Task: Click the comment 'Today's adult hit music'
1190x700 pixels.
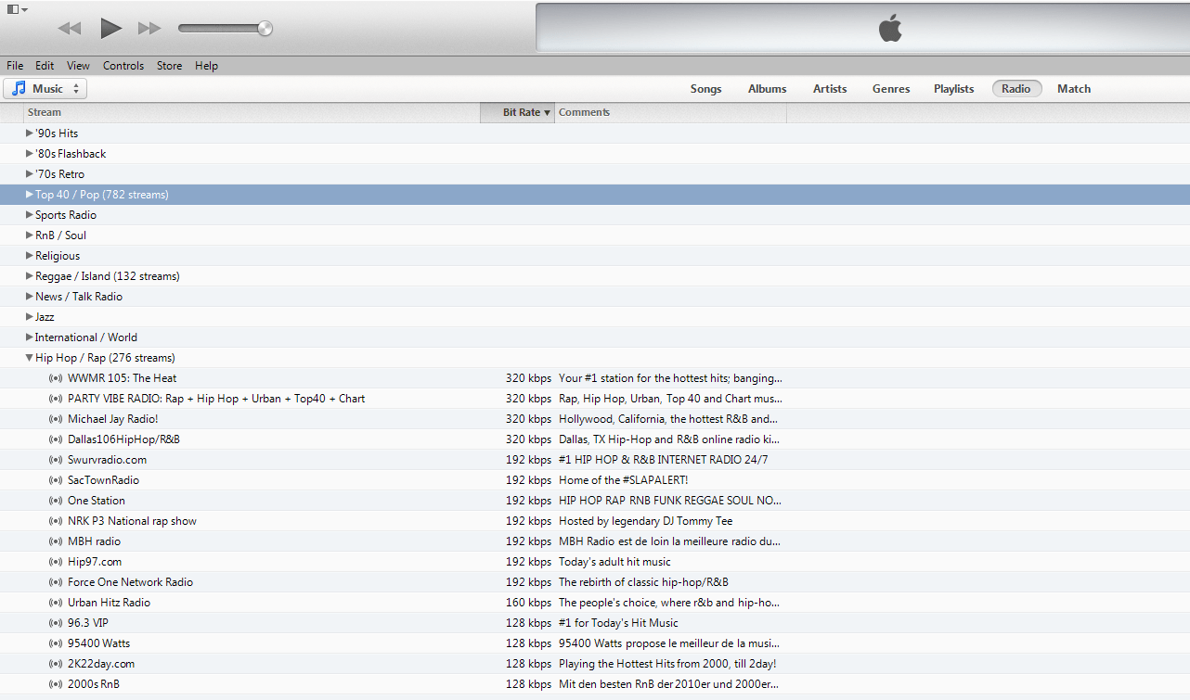Action: (x=614, y=562)
